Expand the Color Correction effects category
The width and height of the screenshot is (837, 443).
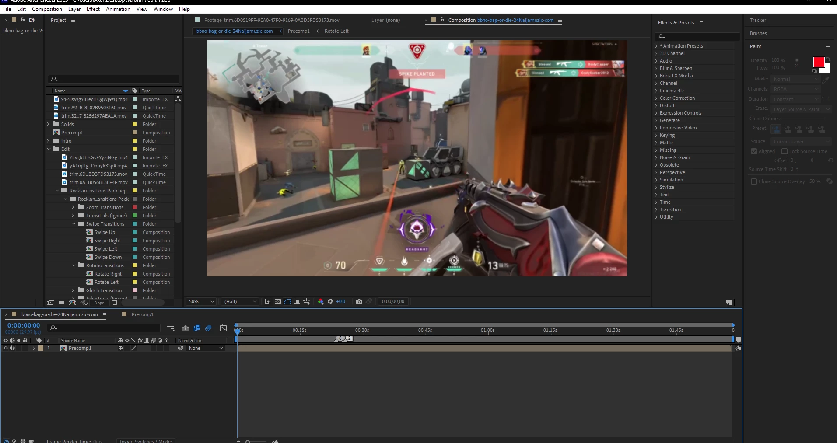656,98
